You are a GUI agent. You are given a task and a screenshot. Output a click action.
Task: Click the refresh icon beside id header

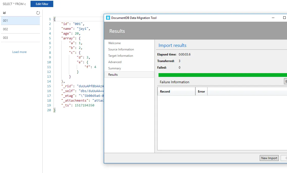[38, 13]
